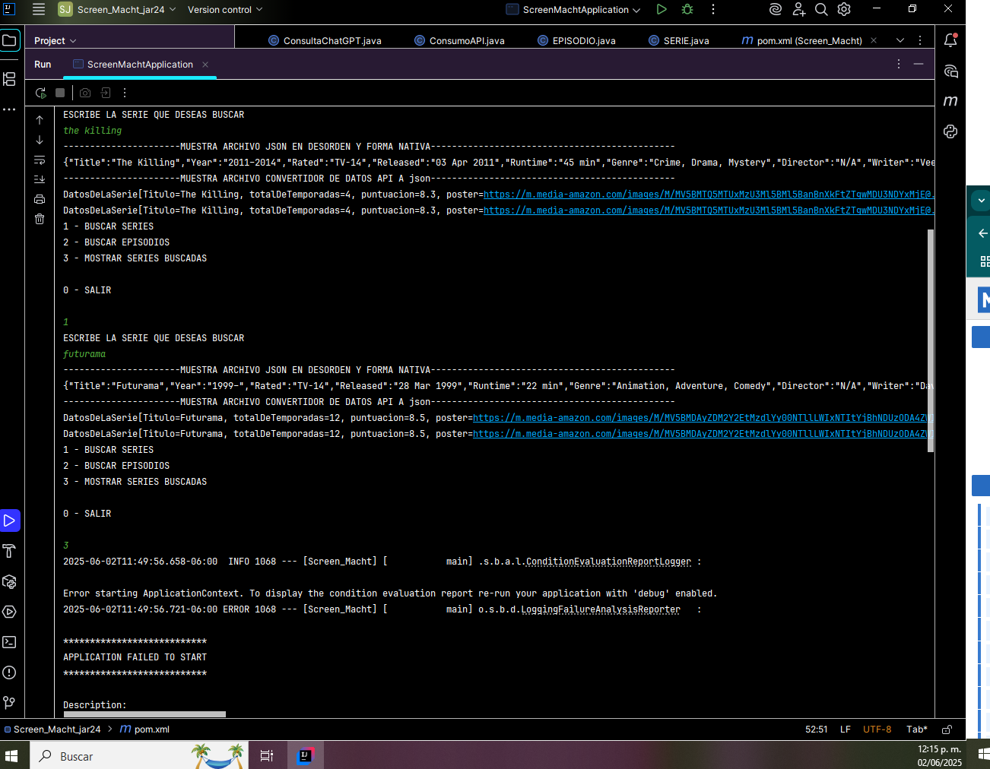Switch to SERIE.java tab
Screen dimensions: 990x769
coord(678,41)
